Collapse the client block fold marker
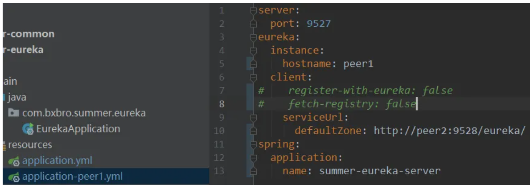This screenshot has height=185, width=530. click(254, 78)
